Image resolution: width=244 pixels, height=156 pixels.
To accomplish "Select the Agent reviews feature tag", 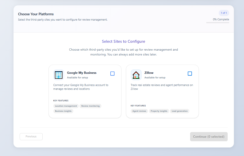I will pos(139,111).
